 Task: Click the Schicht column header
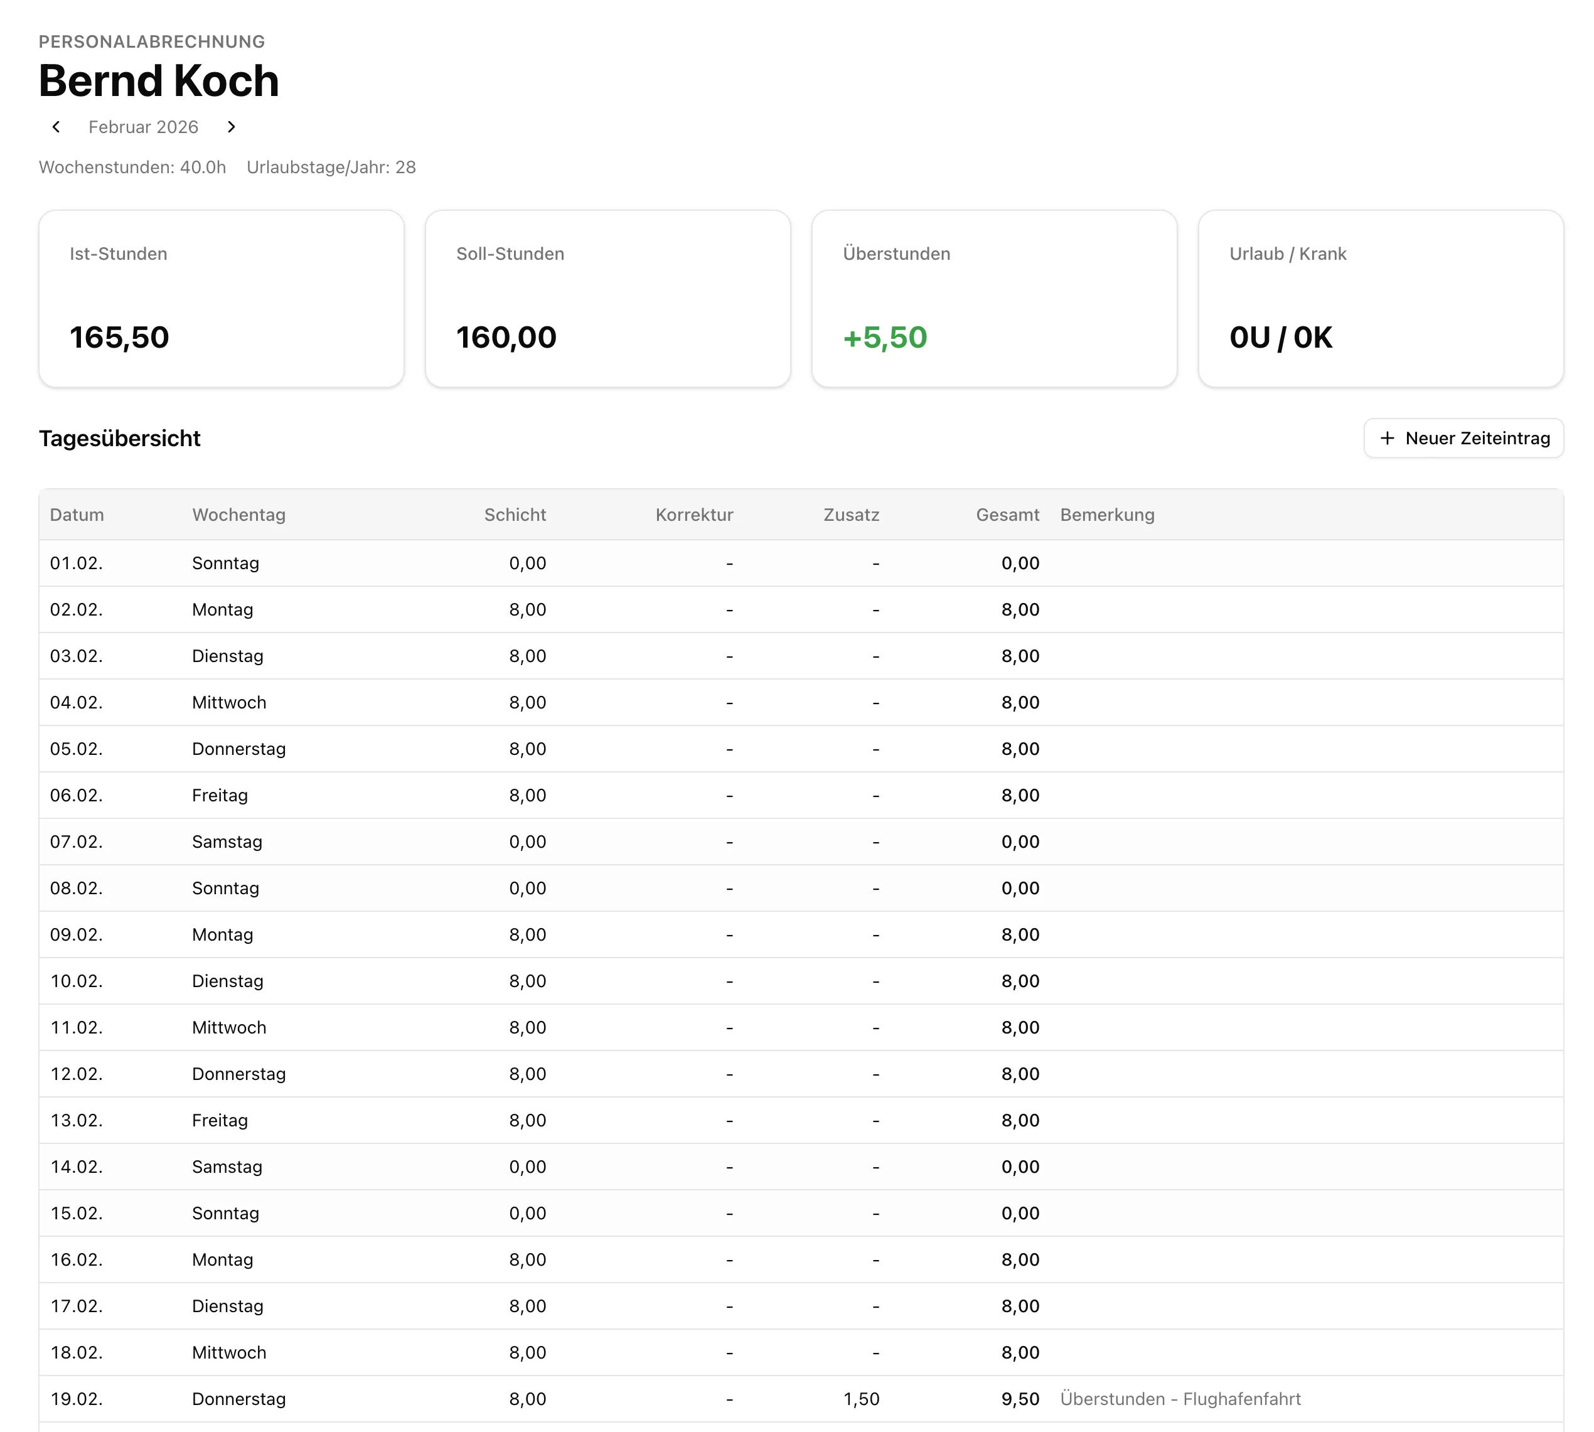515,515
